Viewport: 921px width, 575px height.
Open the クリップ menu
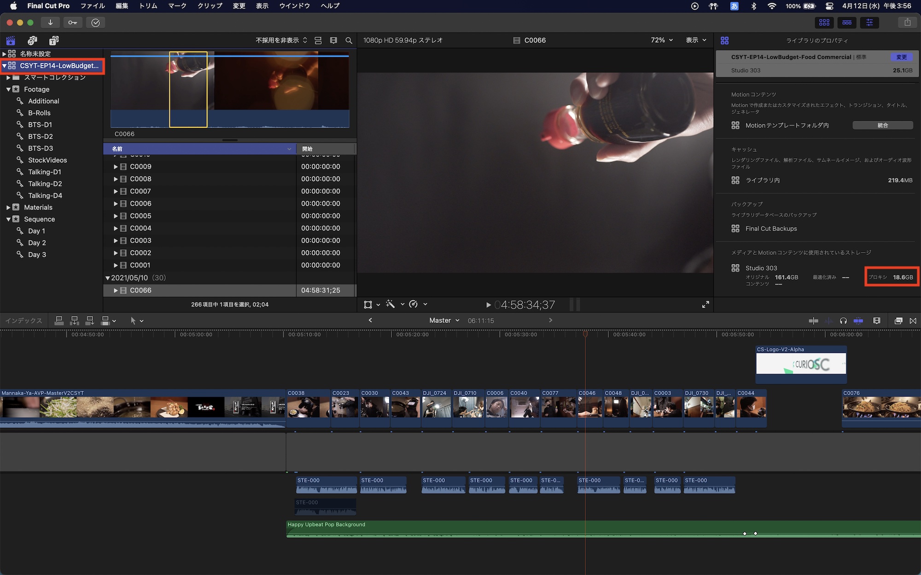(x=210, y=6)
